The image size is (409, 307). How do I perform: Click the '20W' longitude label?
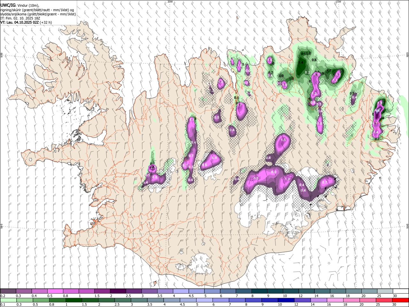coord(170,2)
